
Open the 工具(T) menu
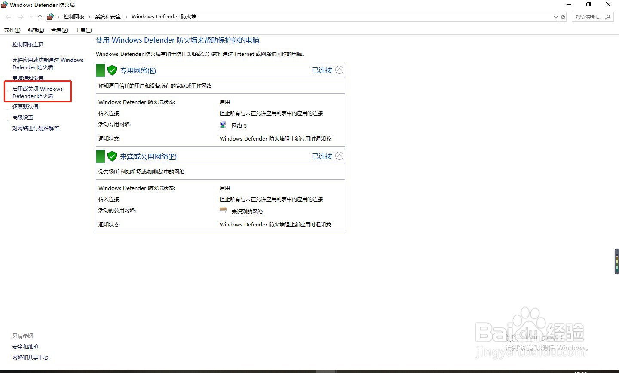coord(83,30)
